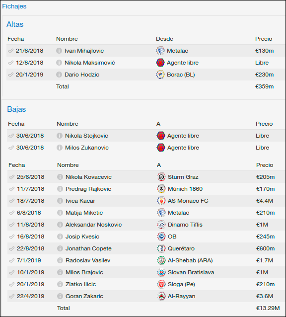Open player Predrag Rajkovic
Screen dimensions: 286x317
click(x=88, y=189)
